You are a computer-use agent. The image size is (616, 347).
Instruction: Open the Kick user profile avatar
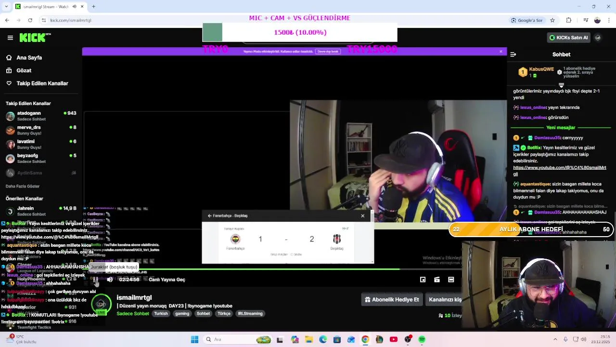[x=598, y=38]
